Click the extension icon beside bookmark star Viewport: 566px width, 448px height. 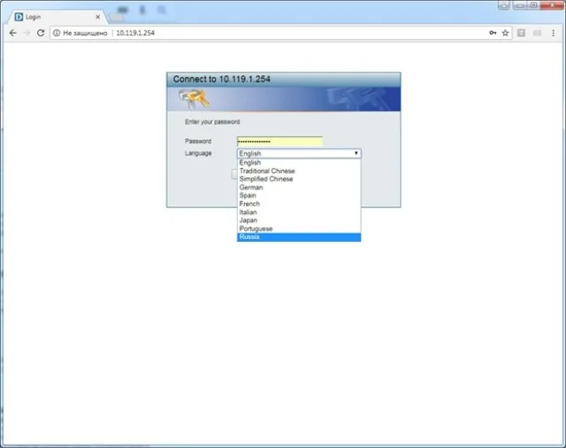click(x=521, y=33)
